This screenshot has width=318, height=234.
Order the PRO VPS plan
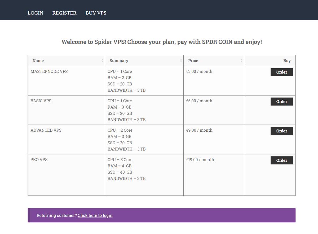click(x=281, y=160)
